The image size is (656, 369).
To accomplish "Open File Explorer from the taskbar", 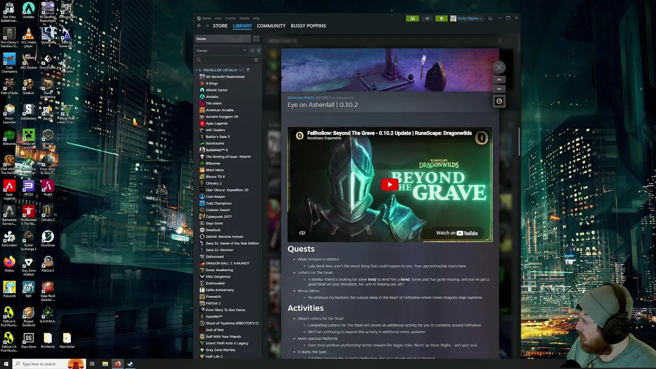I will [105, 364].
